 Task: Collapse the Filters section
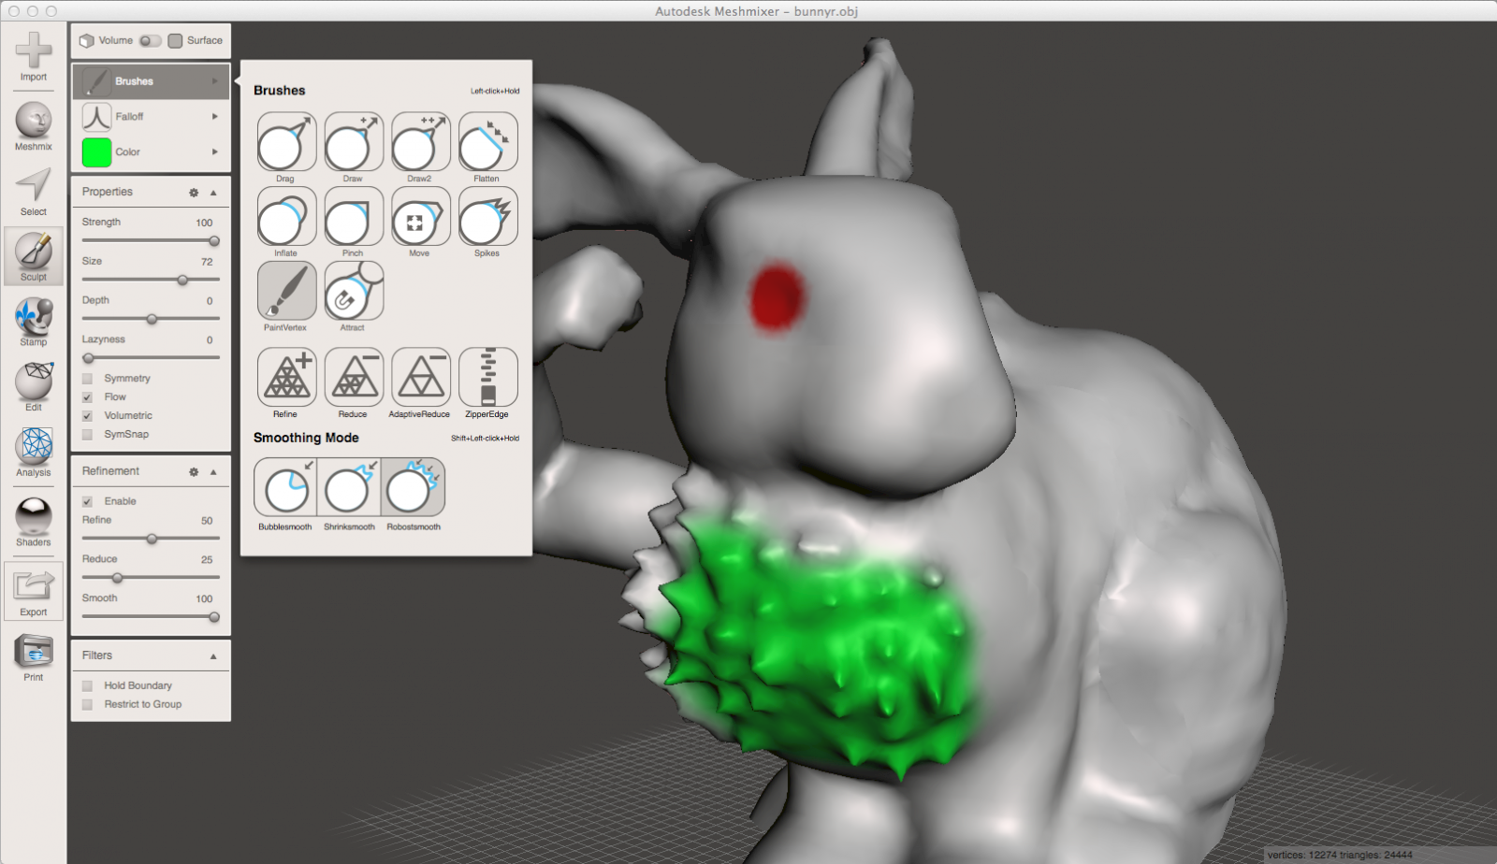coord(213,655)
